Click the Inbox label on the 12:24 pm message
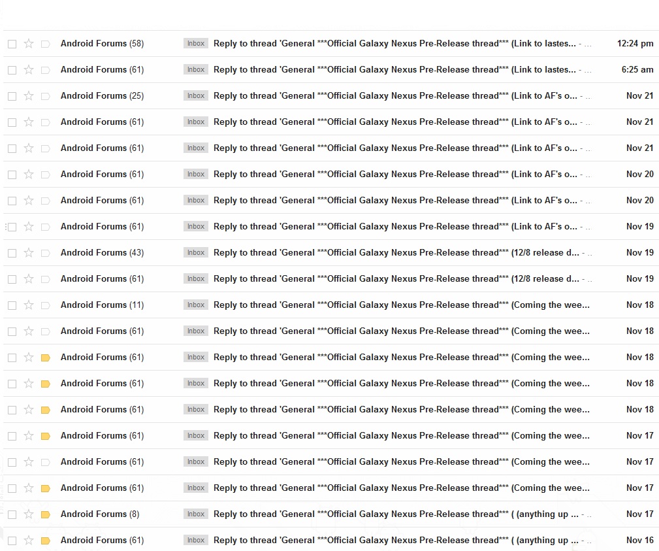Image resolution: width=659 pixels, height=551 pixels. (x=196, y=43)
